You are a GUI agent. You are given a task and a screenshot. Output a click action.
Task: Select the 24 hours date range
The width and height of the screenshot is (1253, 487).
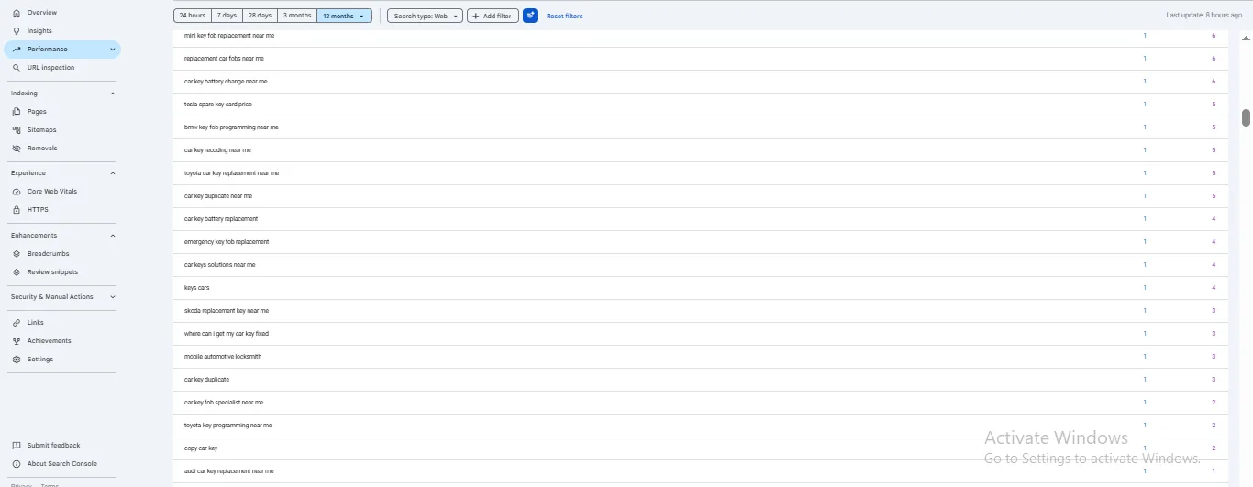(193, 16)
